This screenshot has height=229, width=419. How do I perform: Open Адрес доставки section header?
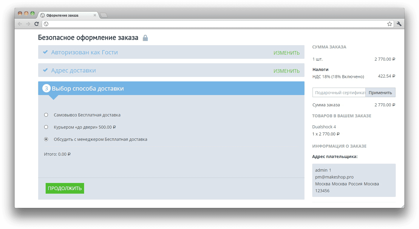click(171, 70)
